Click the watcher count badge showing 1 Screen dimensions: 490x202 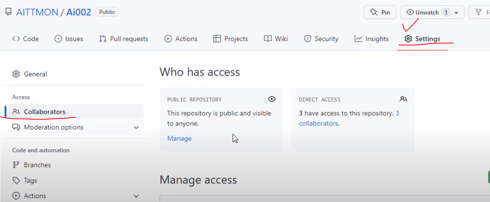coord(446,12)
